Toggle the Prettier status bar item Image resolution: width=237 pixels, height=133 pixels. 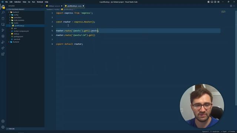[x=232, y=132]
